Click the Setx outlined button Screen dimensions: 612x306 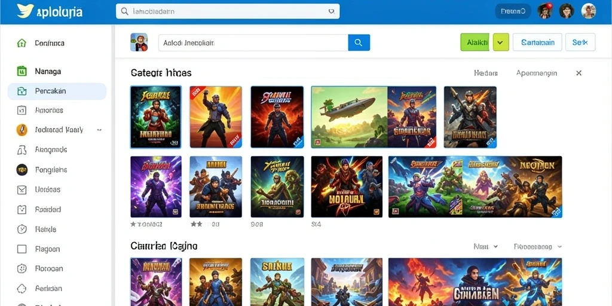[x=580, y=42]
